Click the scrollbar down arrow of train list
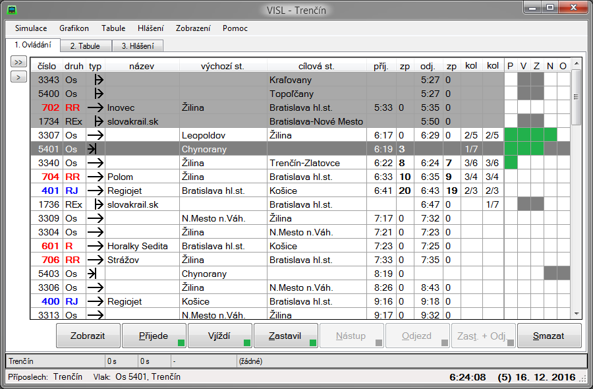Image resolution: width=593 pixels, height=389 pixels. click(577, 314)
